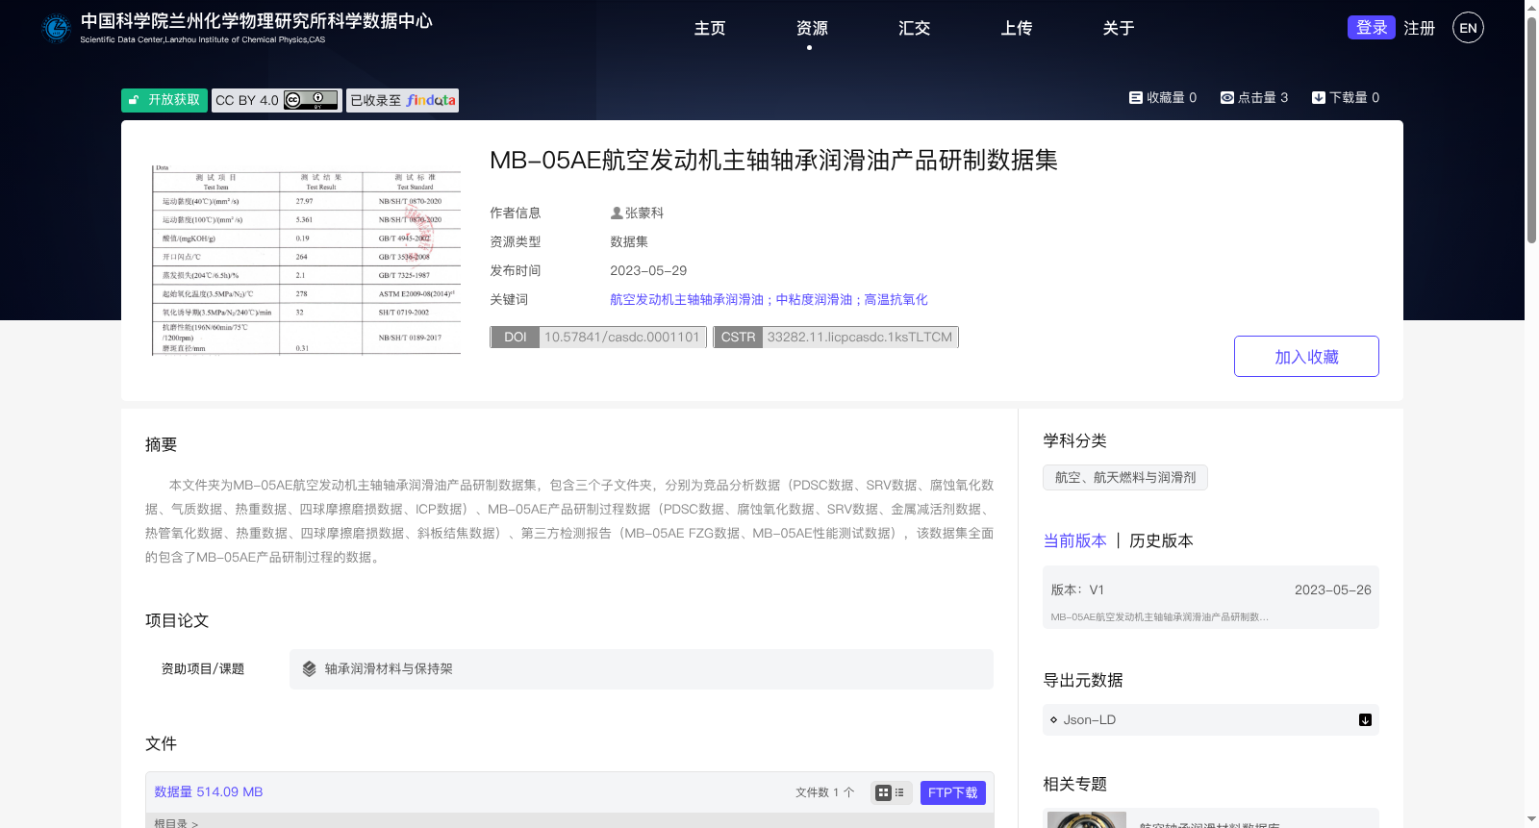The height and width of the screenshot is (828, 1539).
Task: Click the dataset preview table thumbnail
Action: click(306, 260)
